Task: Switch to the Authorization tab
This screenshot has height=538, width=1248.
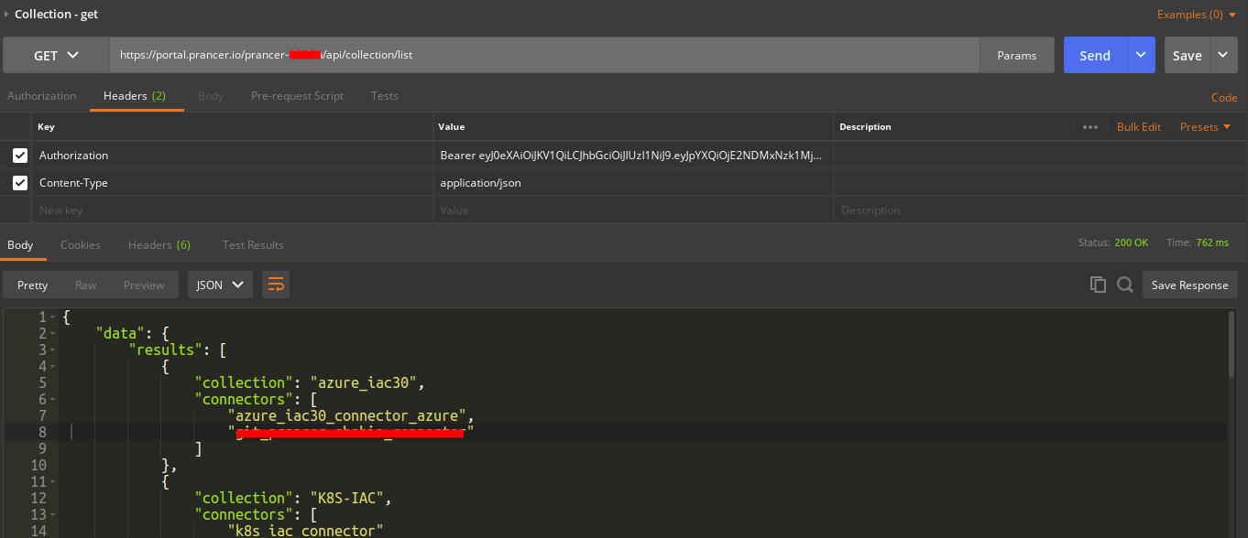Action: tap(41, 96)
